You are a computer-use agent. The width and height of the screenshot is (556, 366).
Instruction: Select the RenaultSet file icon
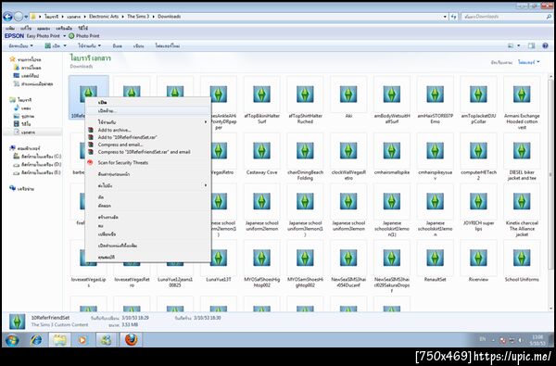click(436, 258)
